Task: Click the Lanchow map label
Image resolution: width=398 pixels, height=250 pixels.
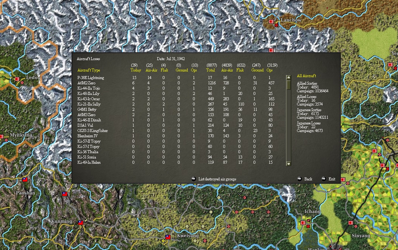Action: click(291, 20)
